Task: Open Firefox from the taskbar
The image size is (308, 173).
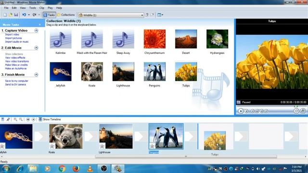Action: pyautogui.click(x=76, y=169)
